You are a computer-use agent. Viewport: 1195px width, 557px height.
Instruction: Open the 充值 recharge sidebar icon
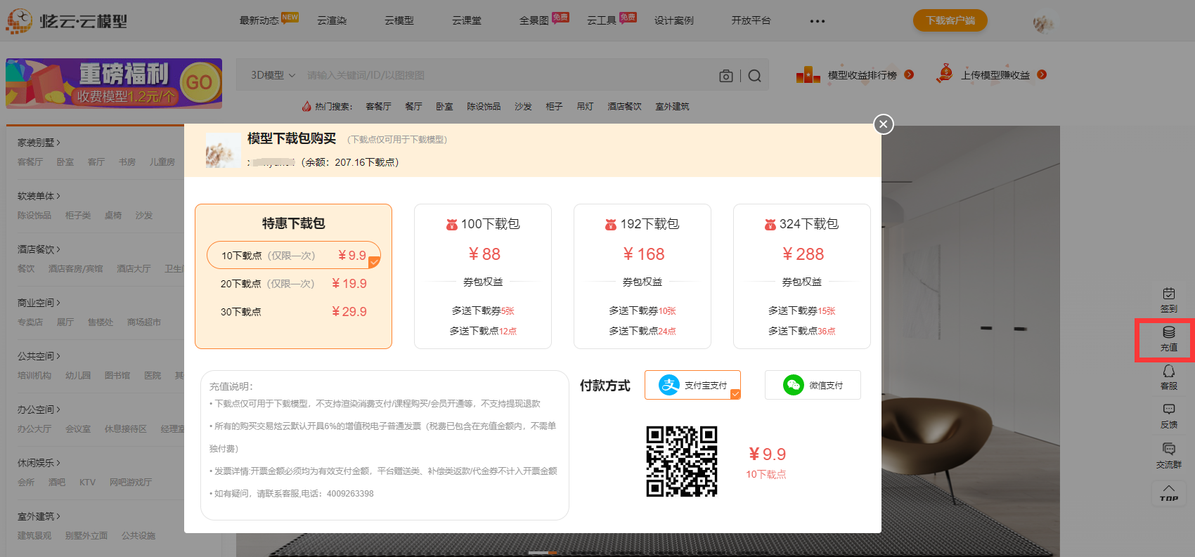click(x=1168, y=339)
